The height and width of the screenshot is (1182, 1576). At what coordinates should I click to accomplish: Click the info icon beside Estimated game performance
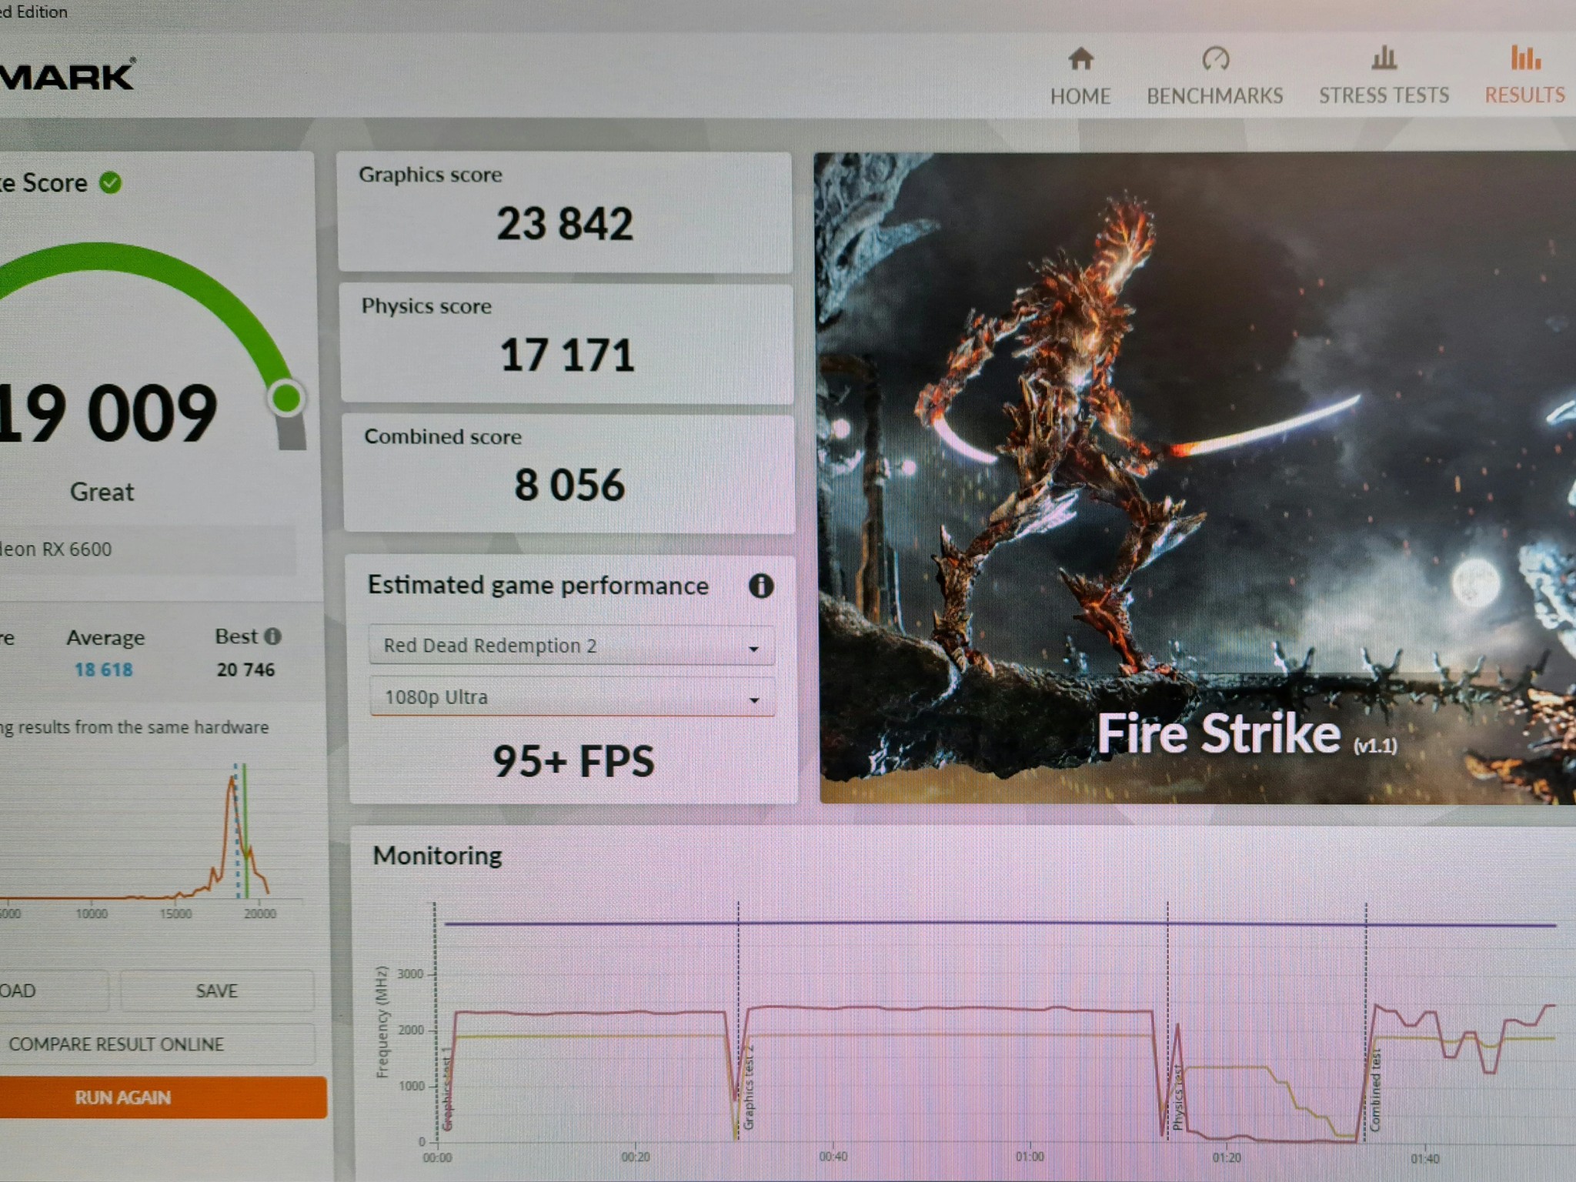[760, 586]
